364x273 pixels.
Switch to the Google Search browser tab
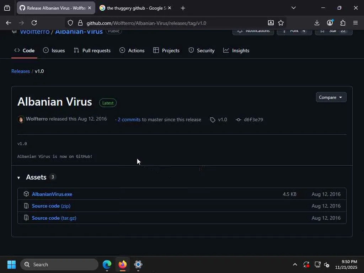click(x=135, y=8)
